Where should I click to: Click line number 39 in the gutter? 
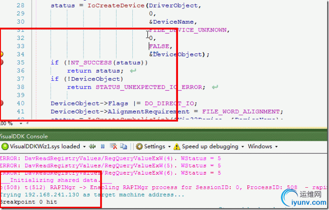pyautogui.click(x=21, y=95)
